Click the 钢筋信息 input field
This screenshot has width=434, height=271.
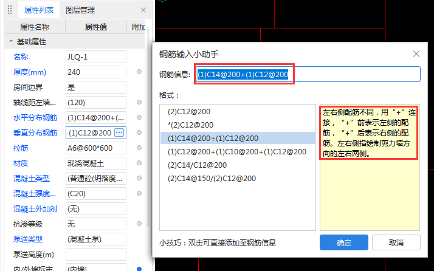[x=308, y=74]
